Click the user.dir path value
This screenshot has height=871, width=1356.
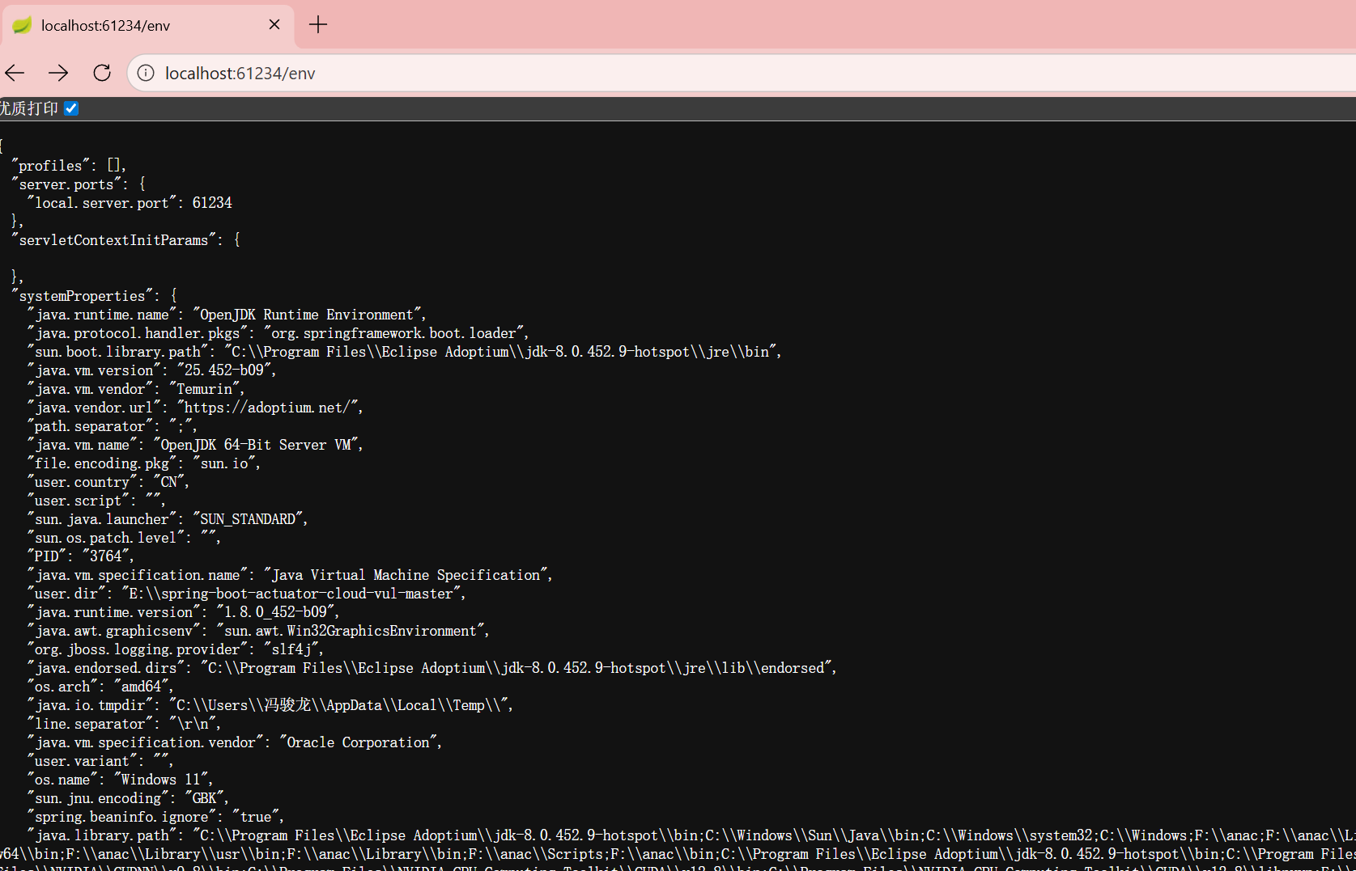(291, 594)
